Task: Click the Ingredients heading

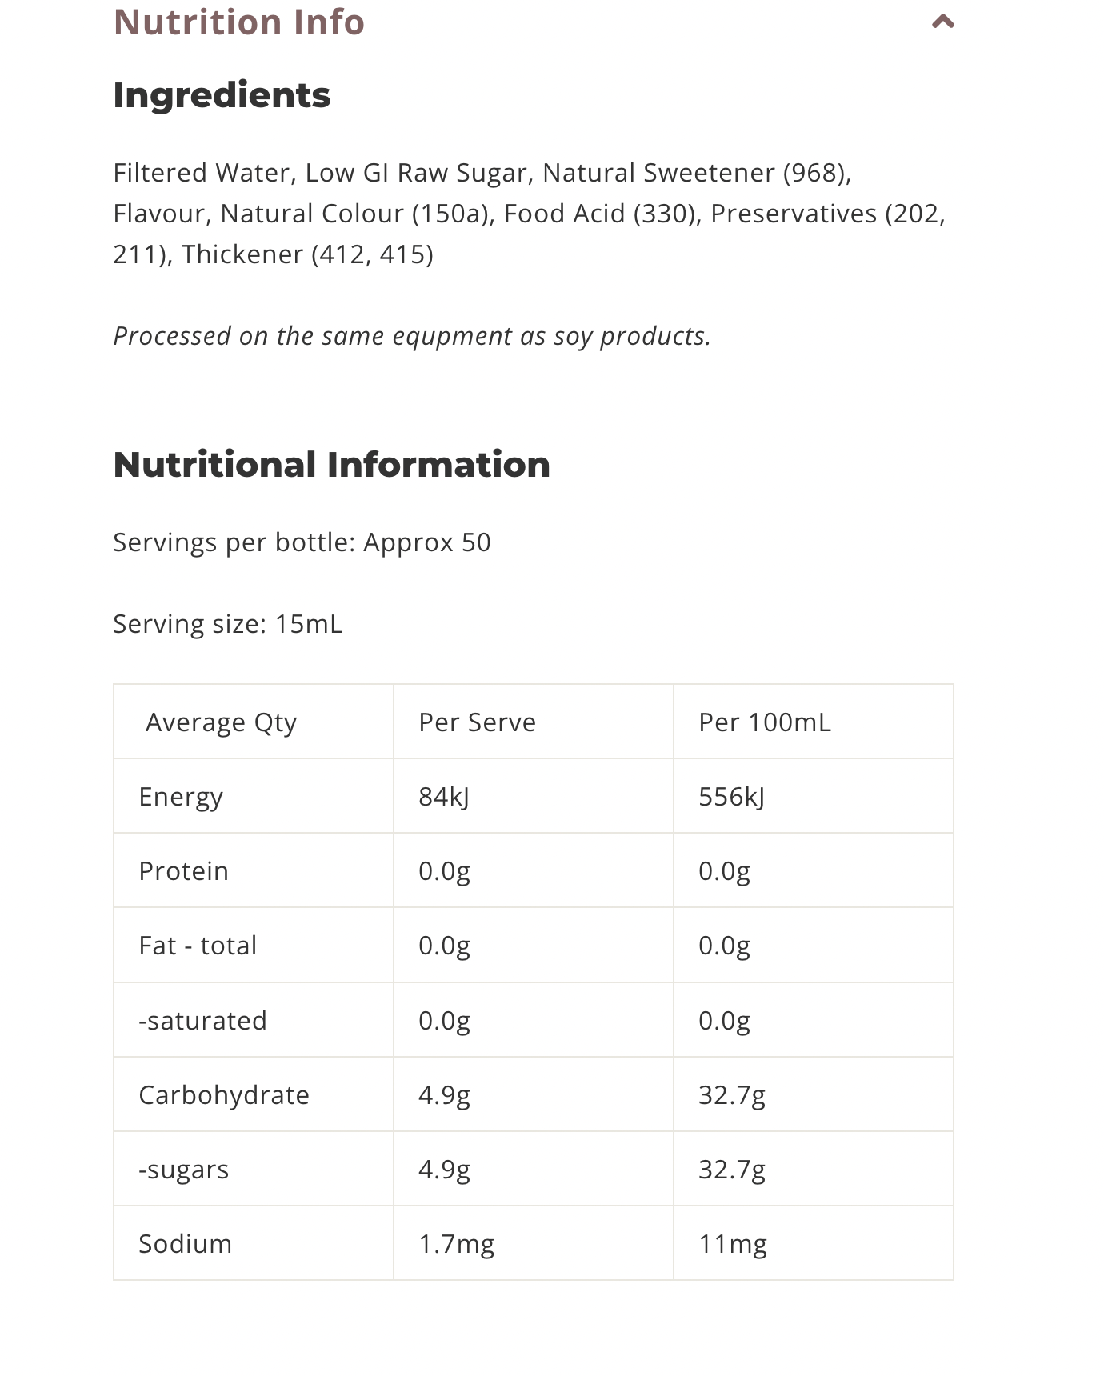Action: point(222,95)
